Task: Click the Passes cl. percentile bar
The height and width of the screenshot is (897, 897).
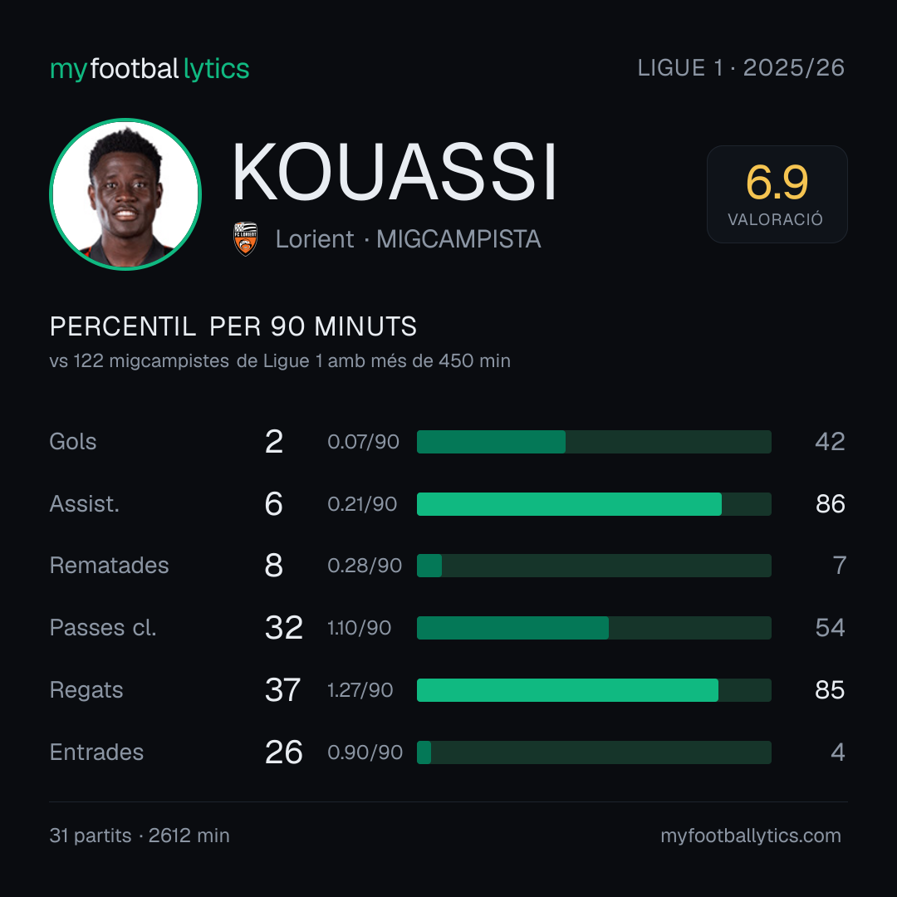Action: 594,628
